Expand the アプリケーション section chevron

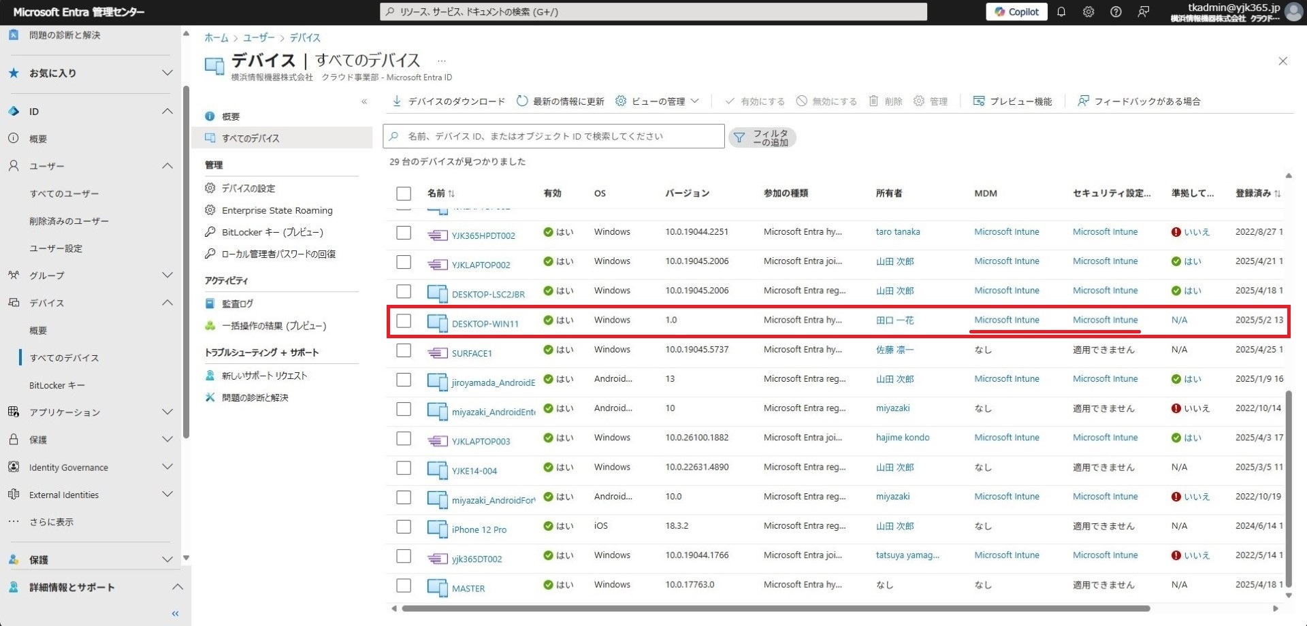pos(167,412)
